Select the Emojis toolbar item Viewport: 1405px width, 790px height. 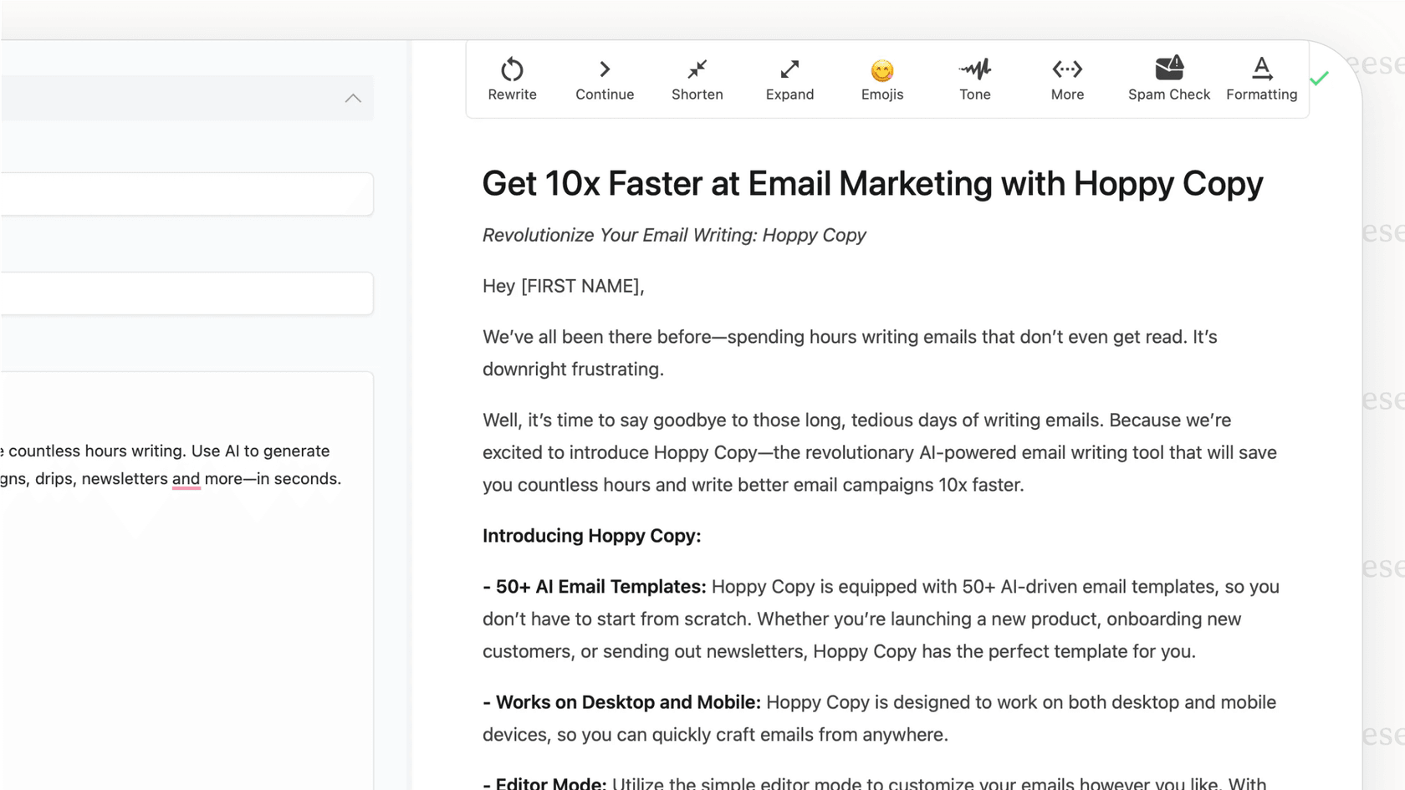[881, 79]
